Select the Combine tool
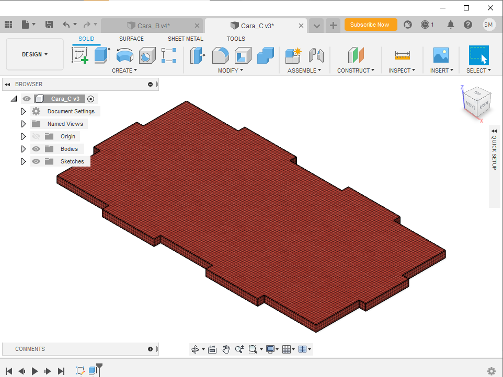503x377 pixels. tap(266, 55)
